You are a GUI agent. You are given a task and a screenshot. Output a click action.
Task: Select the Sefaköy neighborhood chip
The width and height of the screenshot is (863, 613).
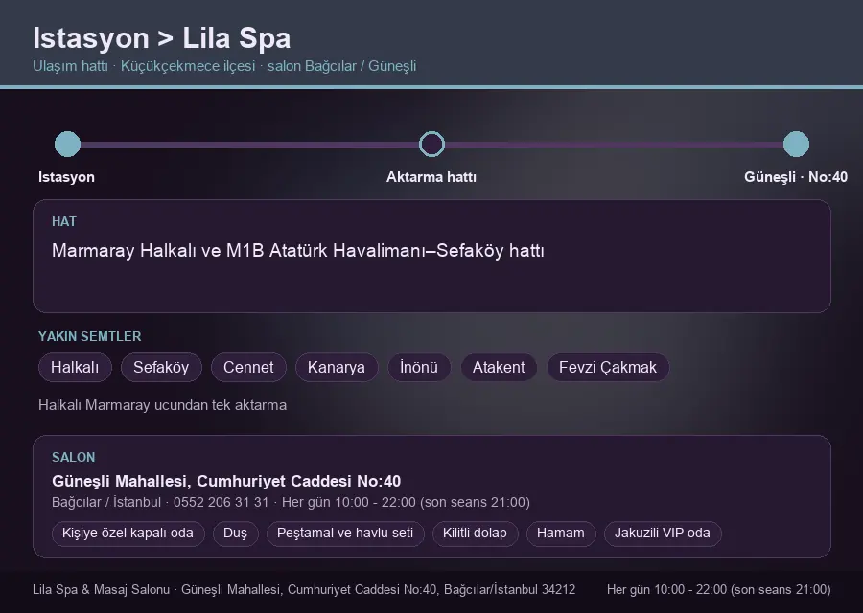tap(161, 367)
